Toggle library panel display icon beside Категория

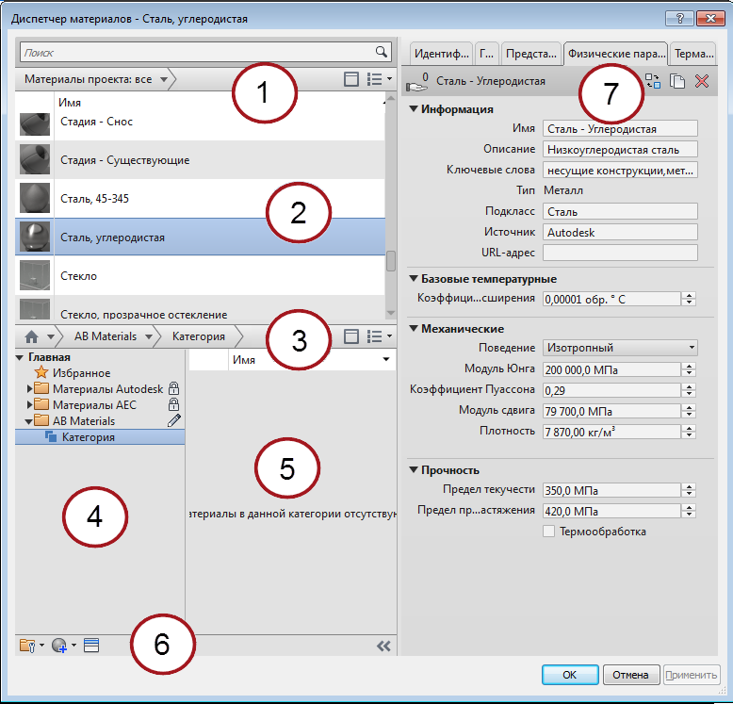point(351,336)
